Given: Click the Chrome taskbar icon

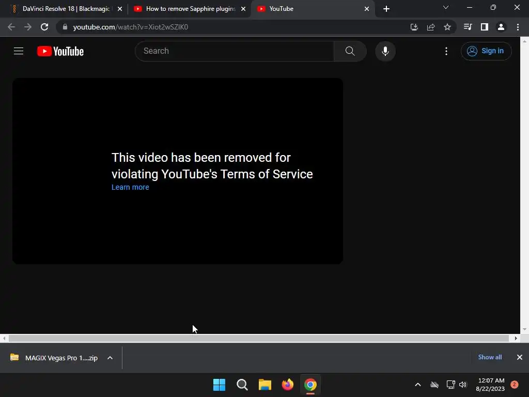Looking at the screenshot, I should pyautogui.click(x=310, y=385).
